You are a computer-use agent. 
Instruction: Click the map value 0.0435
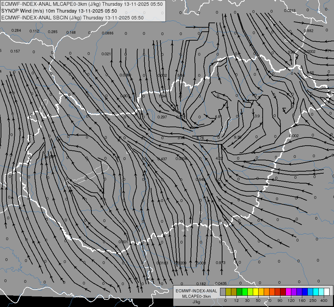pos(221,283)
